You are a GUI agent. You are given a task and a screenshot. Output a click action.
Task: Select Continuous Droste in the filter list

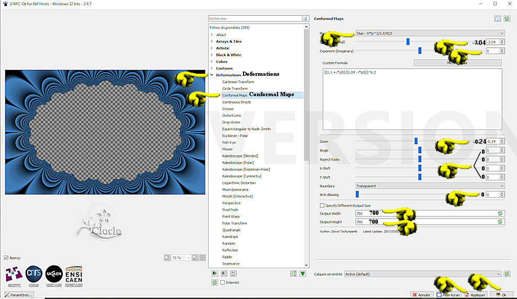click(x=236, y=102)
